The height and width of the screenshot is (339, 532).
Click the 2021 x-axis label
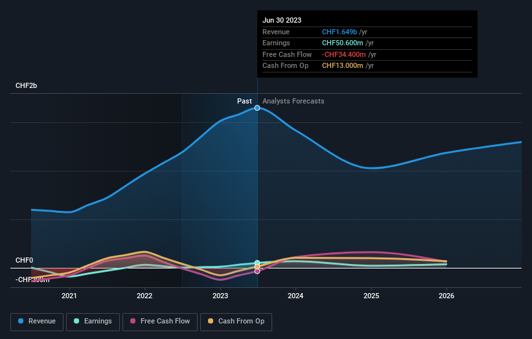(69, 296)
